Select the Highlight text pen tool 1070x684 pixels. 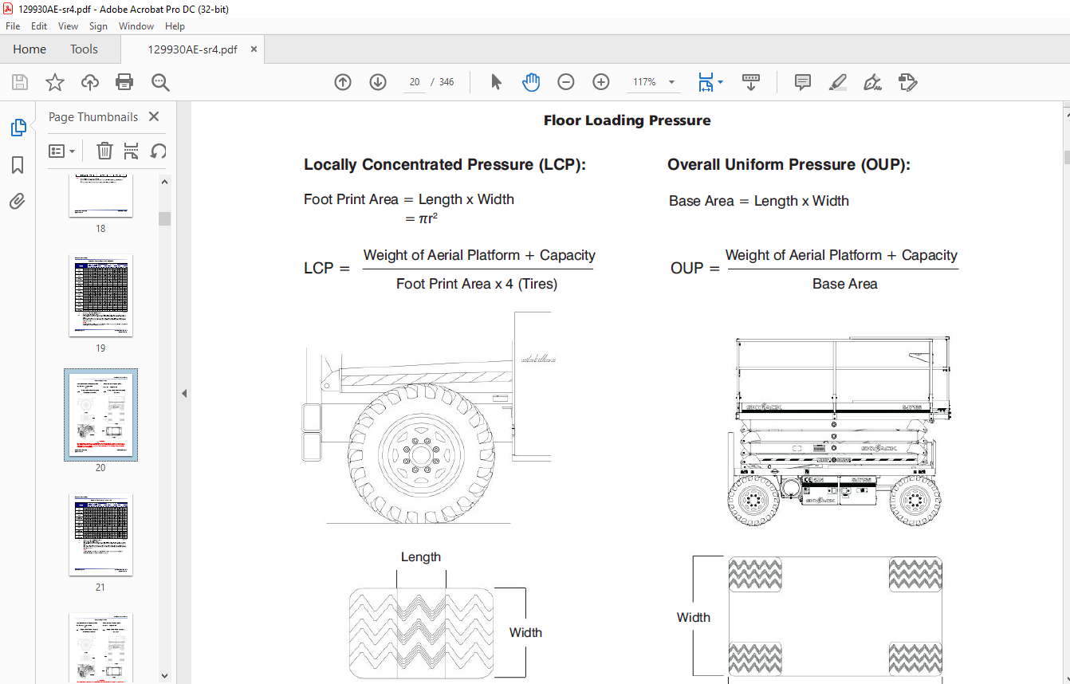click(x=837, y=82)
